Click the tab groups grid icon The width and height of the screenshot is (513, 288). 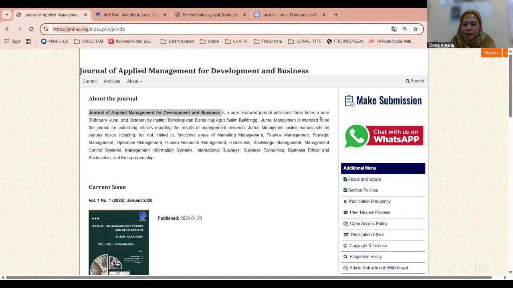pos(28,41)
